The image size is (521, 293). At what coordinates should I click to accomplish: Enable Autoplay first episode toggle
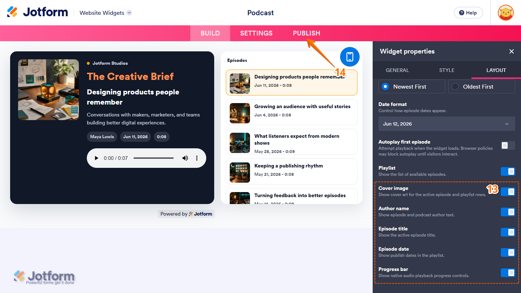pyautogui.click(x=508, y=145)
